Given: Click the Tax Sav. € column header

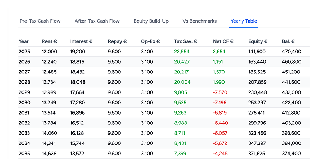Looking at the screenshot, I should [x=186, y=41].
